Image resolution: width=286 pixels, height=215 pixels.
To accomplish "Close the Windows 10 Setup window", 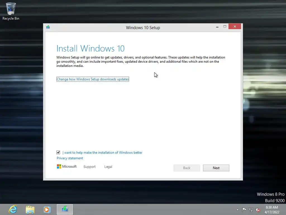I will point(235,27).
